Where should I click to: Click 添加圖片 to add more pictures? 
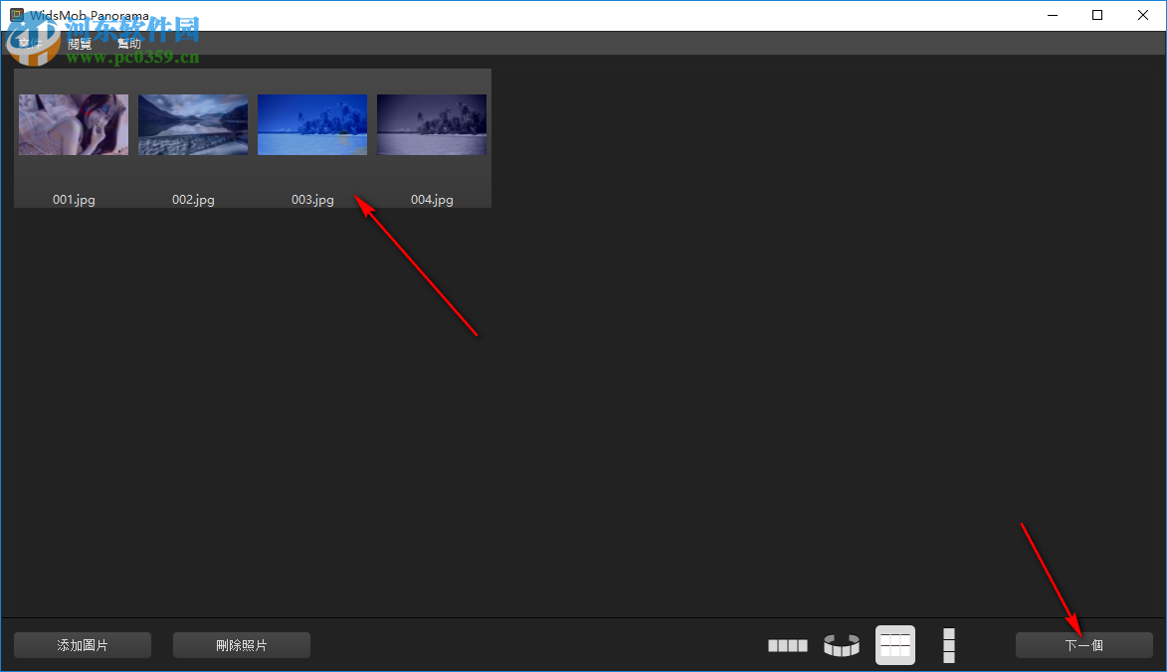82,644
